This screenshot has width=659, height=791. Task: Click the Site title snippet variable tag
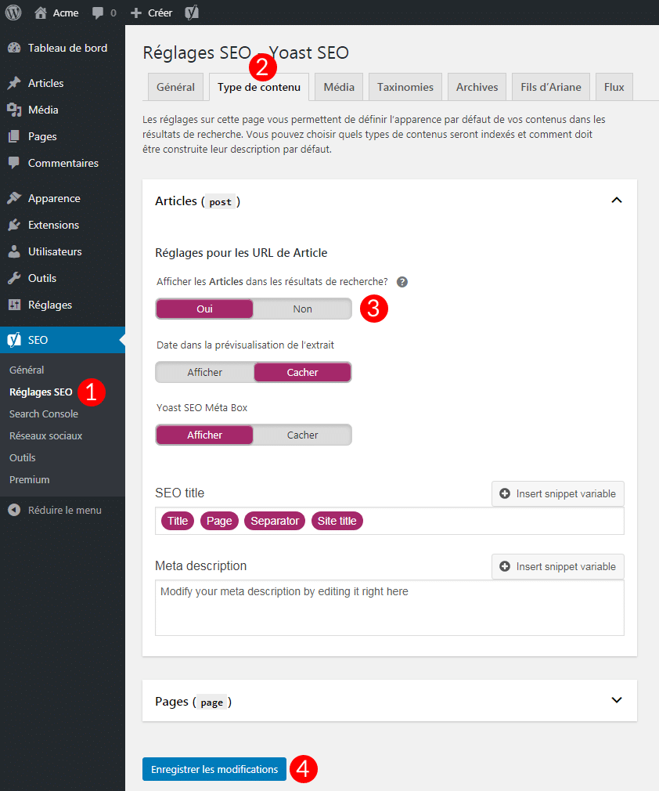(337, 521)
